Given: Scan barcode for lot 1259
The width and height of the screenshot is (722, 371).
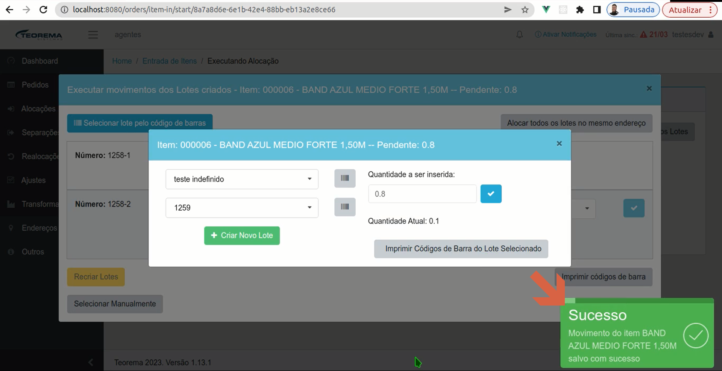Looking at the screenshot, I should [x=345, y=207].
